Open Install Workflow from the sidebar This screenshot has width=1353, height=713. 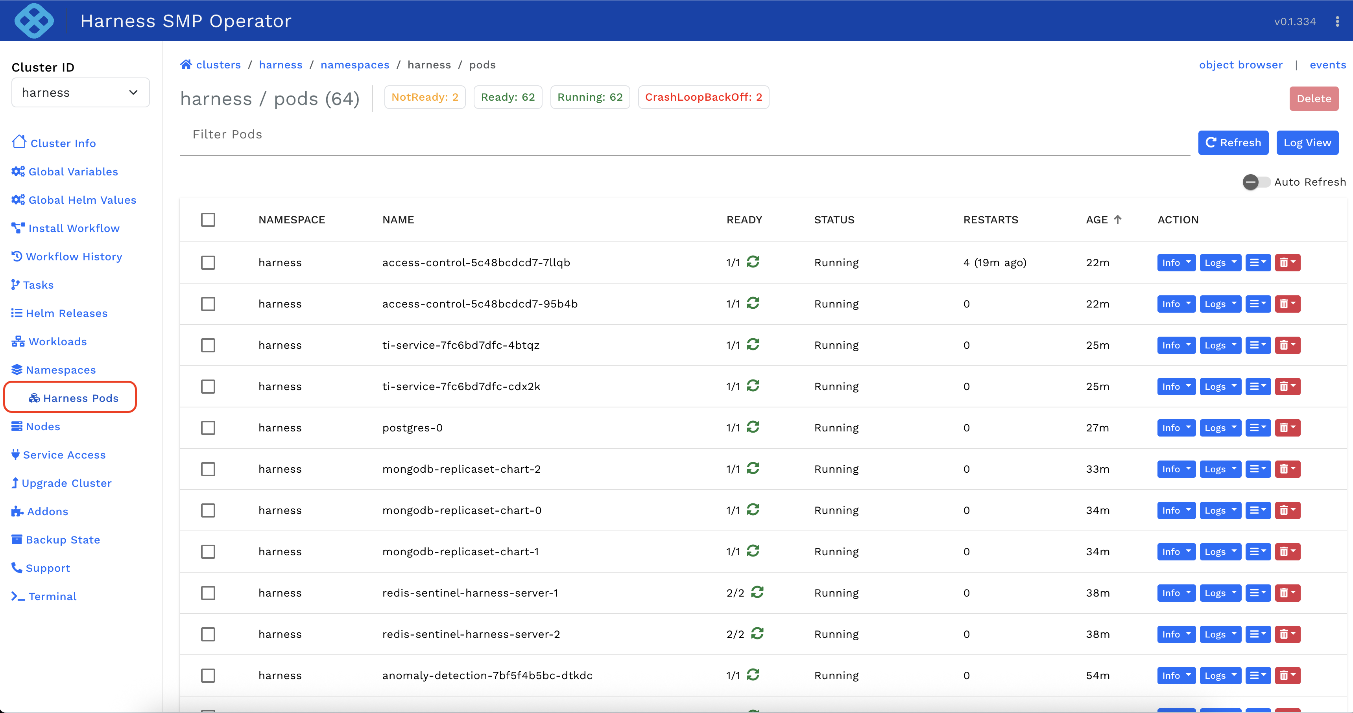click(x=66, y=228)
